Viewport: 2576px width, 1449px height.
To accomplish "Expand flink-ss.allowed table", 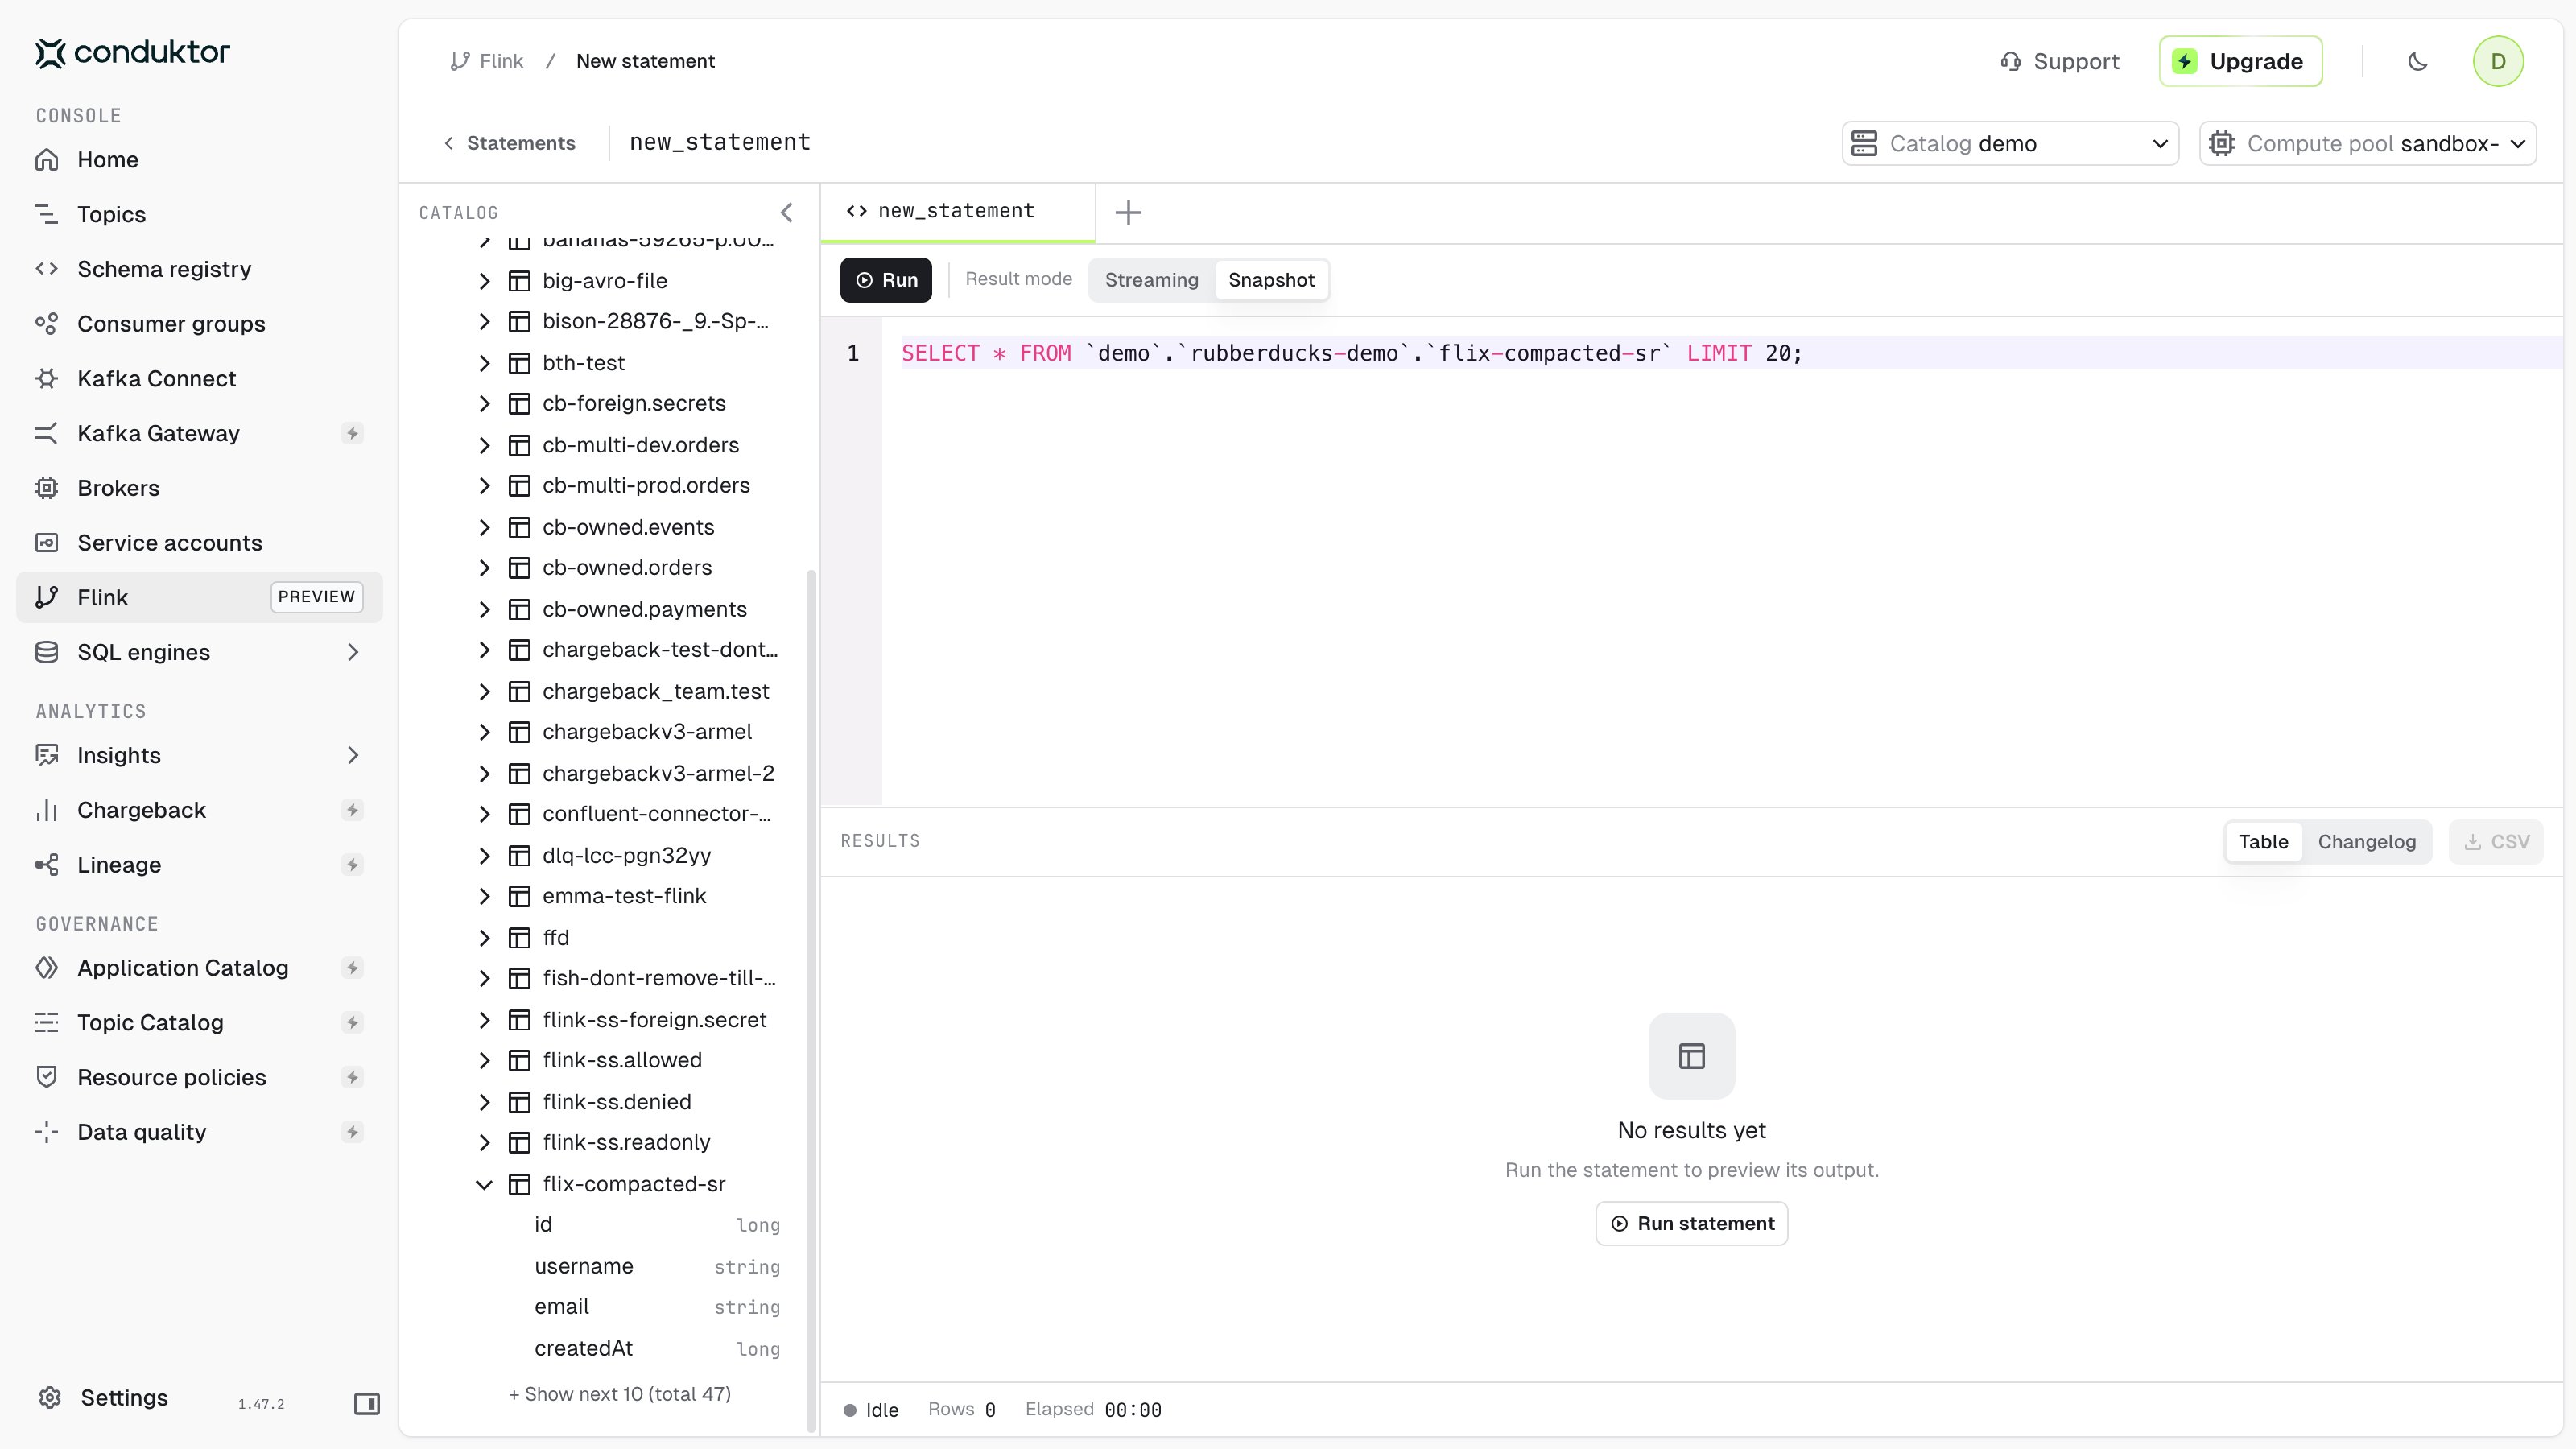I will pos(485,1060).
